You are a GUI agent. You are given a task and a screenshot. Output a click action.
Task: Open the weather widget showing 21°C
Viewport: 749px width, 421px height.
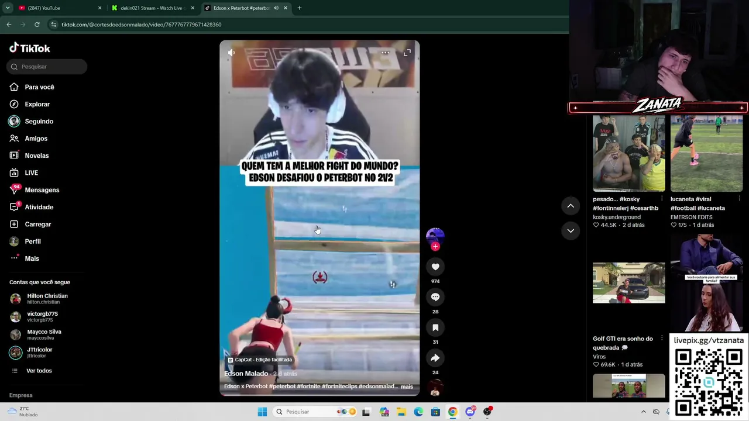(23, 412)
